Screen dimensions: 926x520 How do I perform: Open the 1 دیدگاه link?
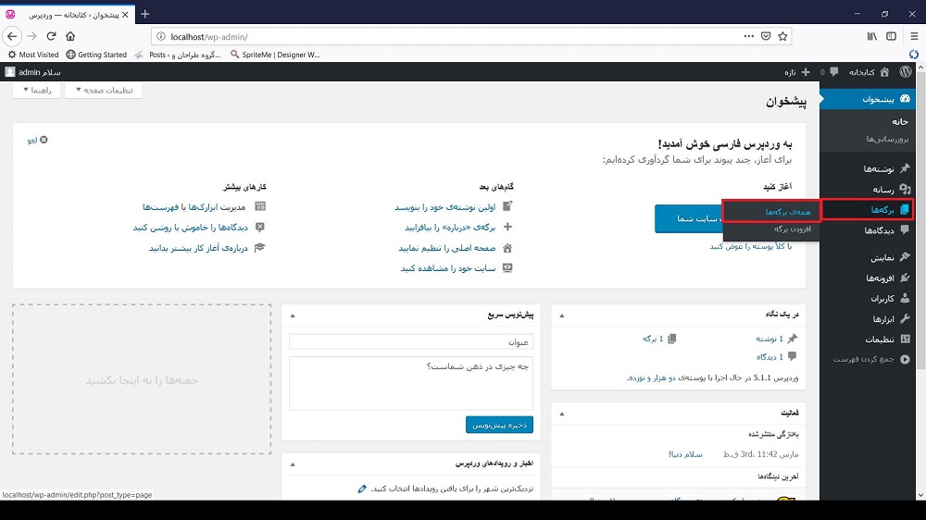770,357
